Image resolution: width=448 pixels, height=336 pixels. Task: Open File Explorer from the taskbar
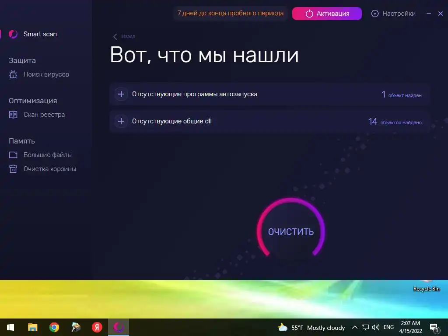pyautogui.click(x=32, y=327)
